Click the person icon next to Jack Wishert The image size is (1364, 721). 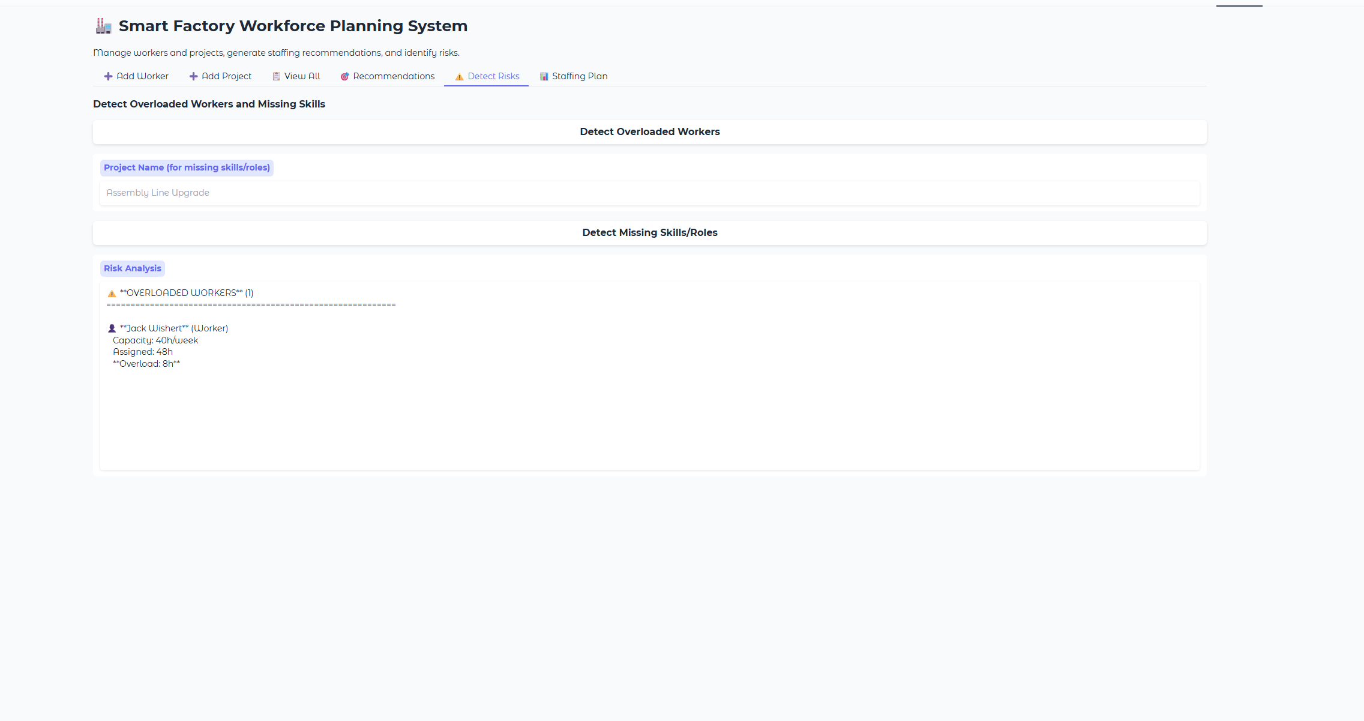click(112, 328)
